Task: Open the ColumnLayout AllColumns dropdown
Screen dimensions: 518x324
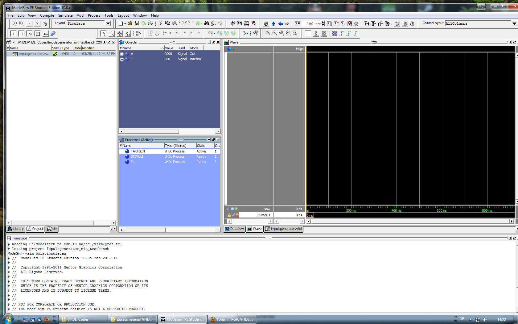Action: [x=514, y=23]
